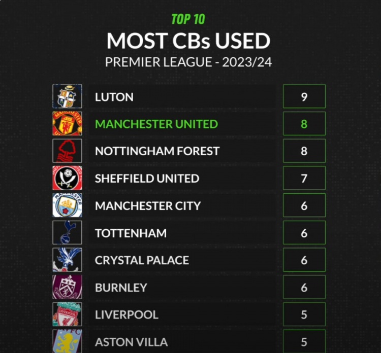Select the Crystal Palace team name
Viewport: 381px width, 353px height.
tap(142, 261)
